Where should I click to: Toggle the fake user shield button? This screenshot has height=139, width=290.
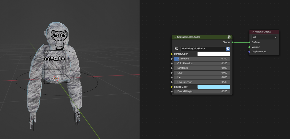[228, 49]
